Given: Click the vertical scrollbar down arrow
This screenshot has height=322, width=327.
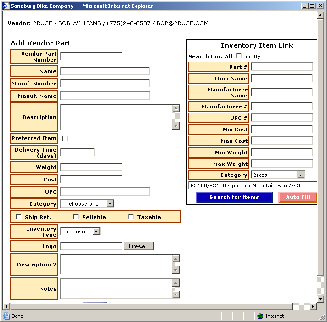Looking at the screenshot, I should [321, 298].
